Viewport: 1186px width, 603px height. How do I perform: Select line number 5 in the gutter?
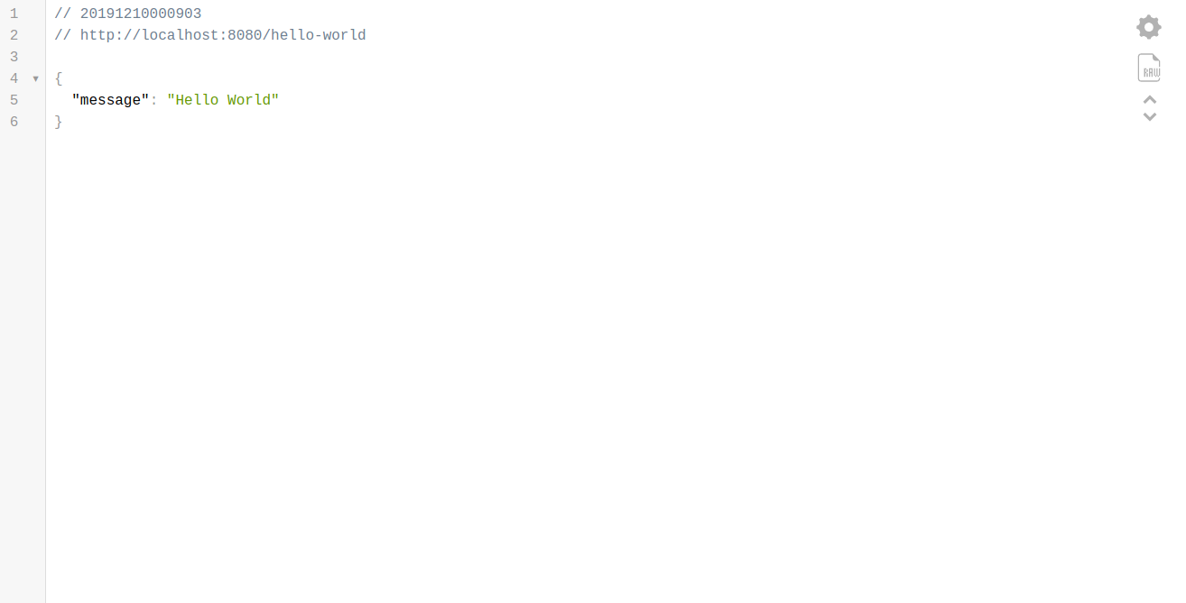click(14, 100)
